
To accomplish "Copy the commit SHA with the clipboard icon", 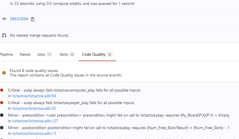I will (33, 19).
